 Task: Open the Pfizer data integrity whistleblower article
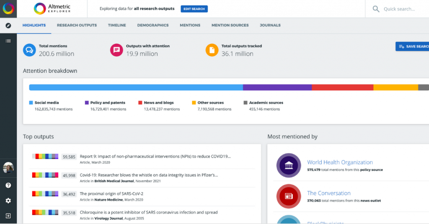(x=149, y=175)
